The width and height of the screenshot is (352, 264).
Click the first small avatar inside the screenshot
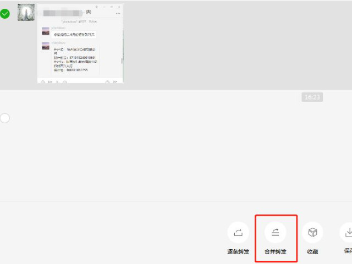click(x=46, y=32)
